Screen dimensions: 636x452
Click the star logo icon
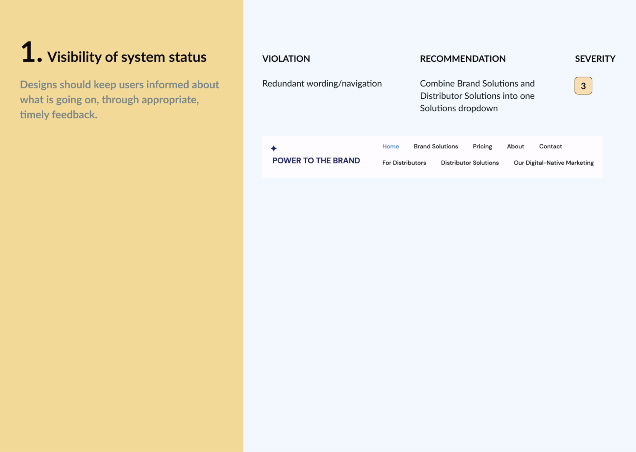tap(274, 148)
